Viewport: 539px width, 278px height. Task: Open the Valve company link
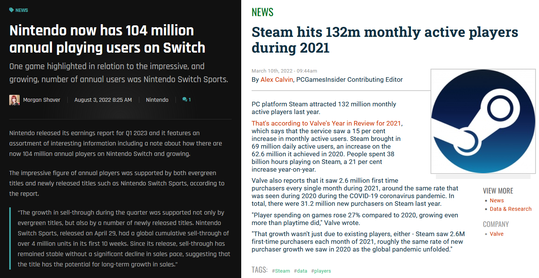(x=496, y=234)
